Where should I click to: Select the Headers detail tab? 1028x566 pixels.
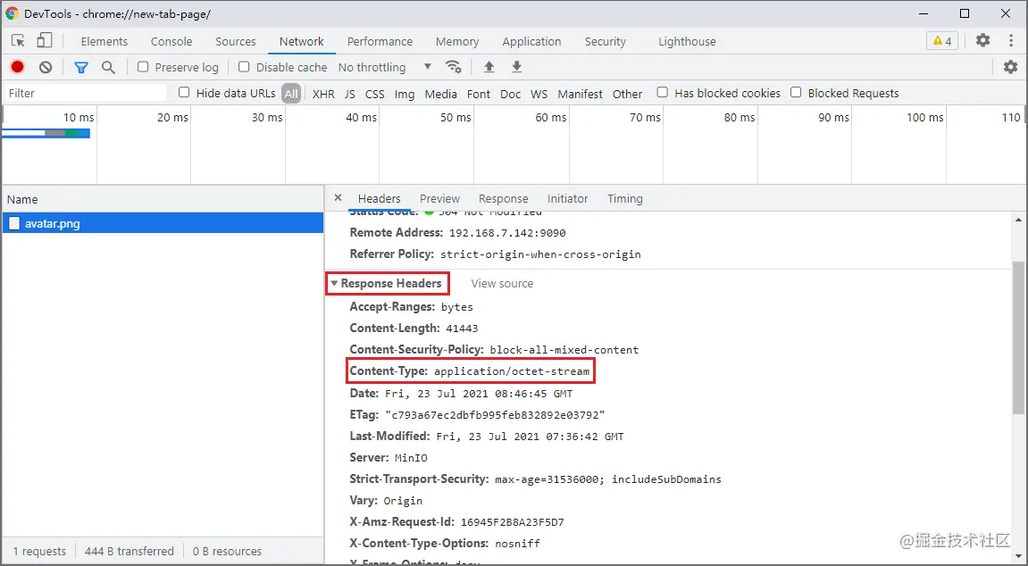[x=379, y=198]
